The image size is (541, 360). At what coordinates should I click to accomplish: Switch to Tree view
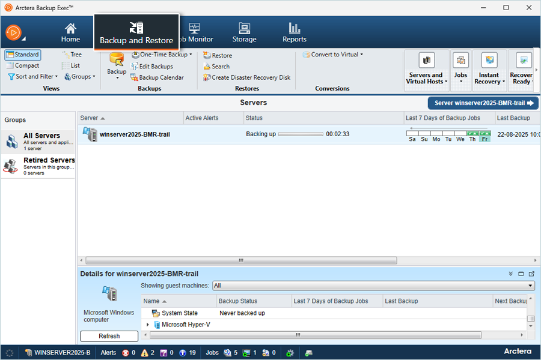72,55
